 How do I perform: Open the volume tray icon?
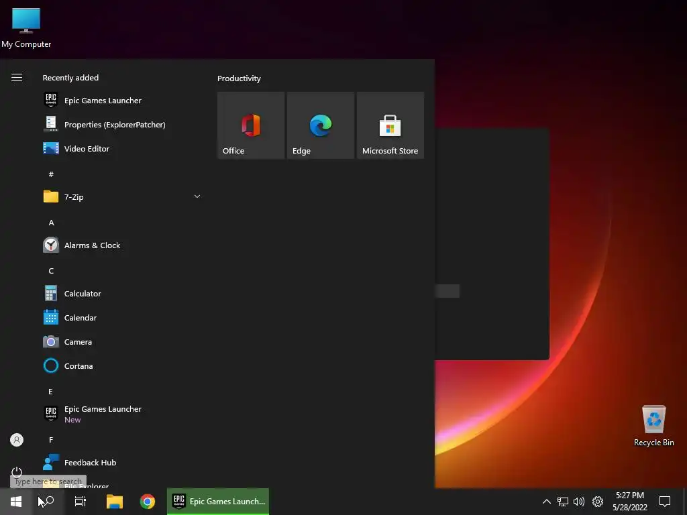click(579, 502)
